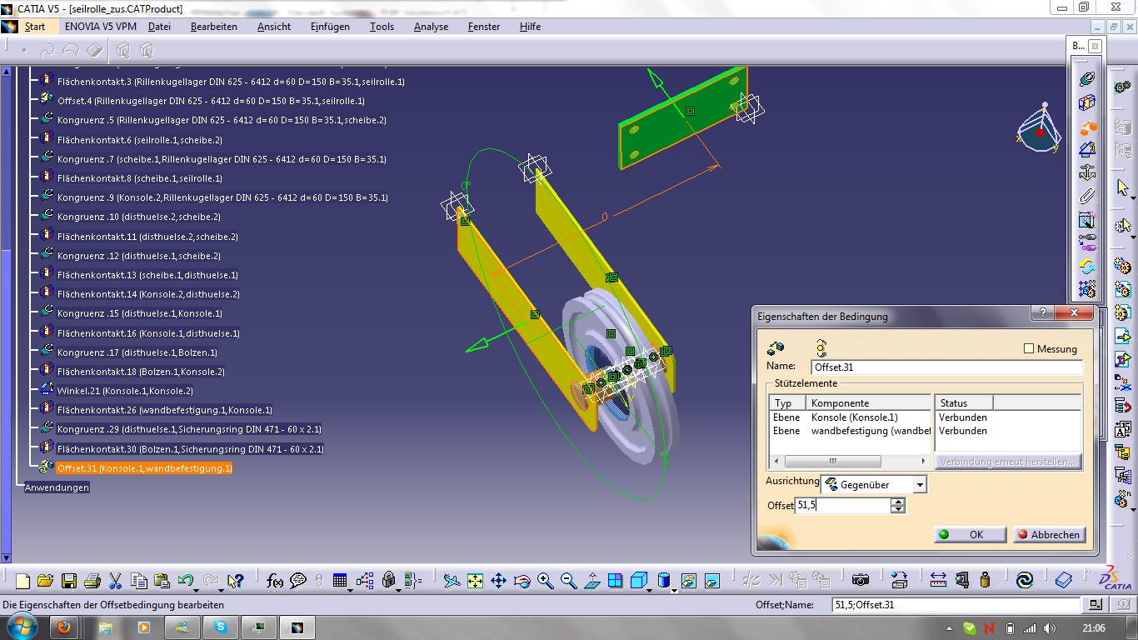The width and height of the screenshot is (1138, 640).
Task: Open the Analyse menu
Action: [431, 27]
